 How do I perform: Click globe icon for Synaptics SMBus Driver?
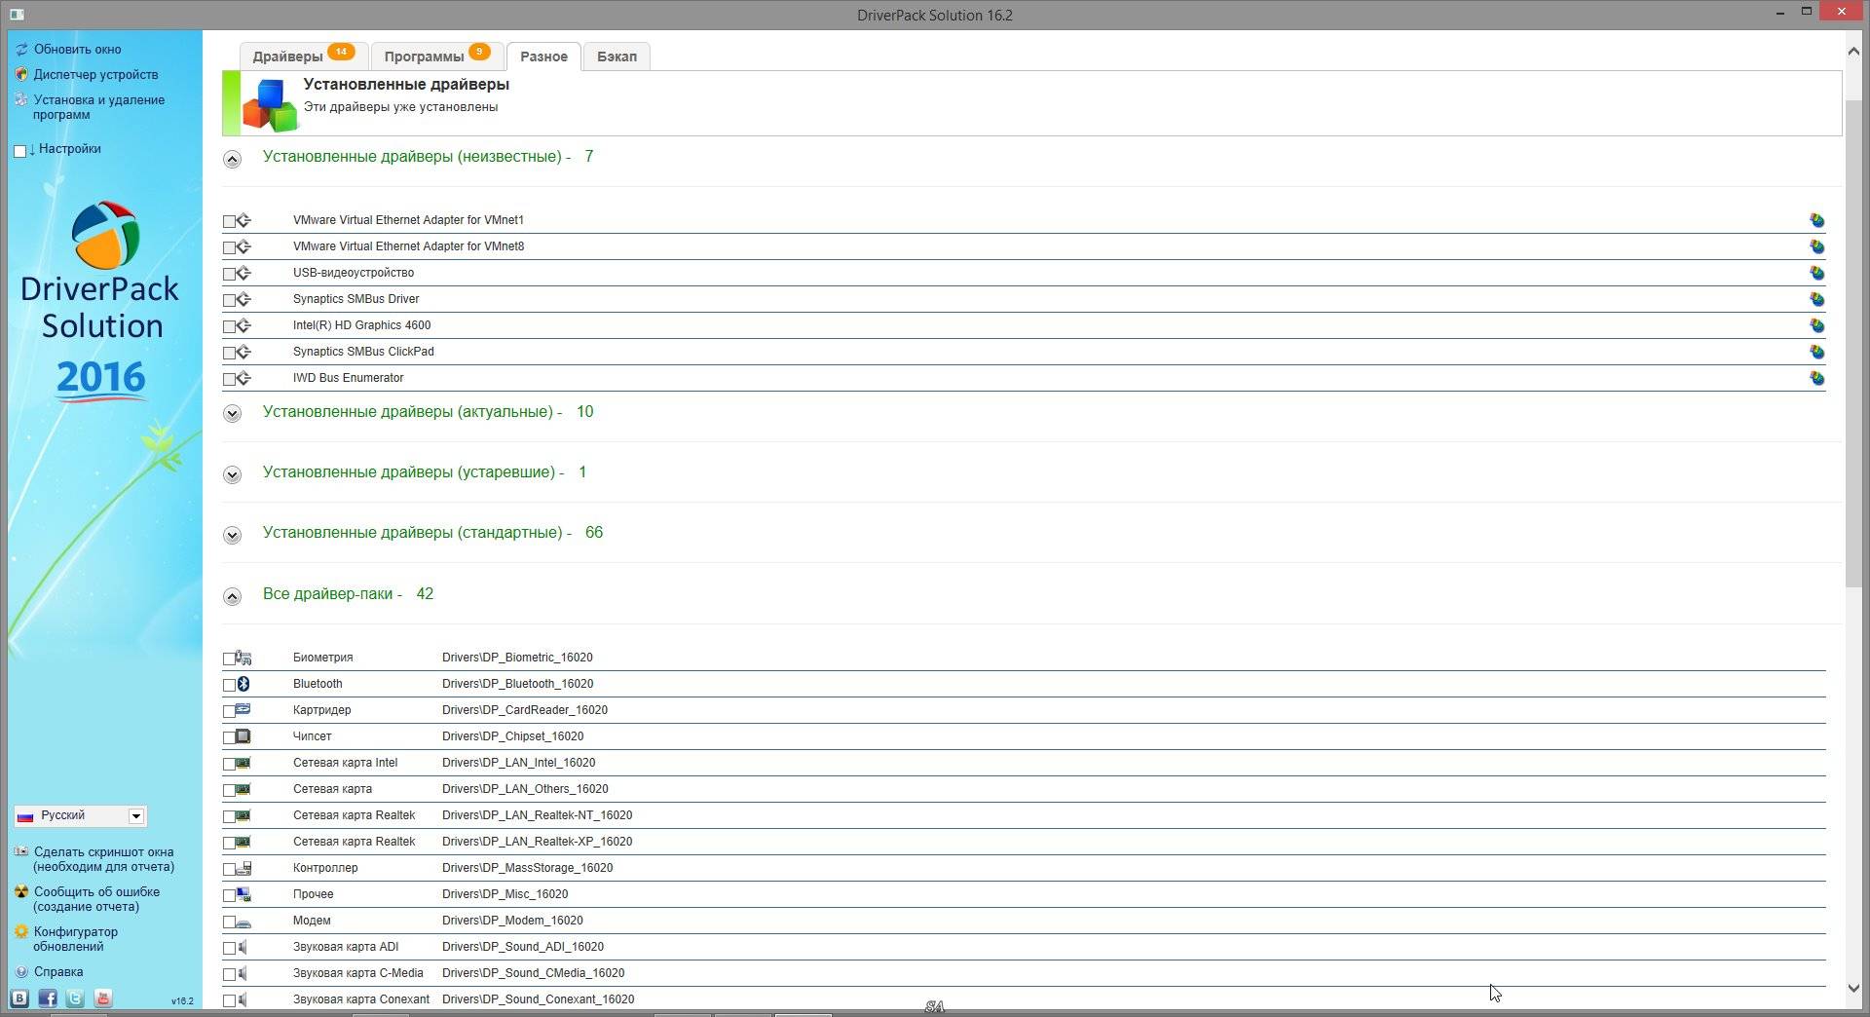(1816, 299)
